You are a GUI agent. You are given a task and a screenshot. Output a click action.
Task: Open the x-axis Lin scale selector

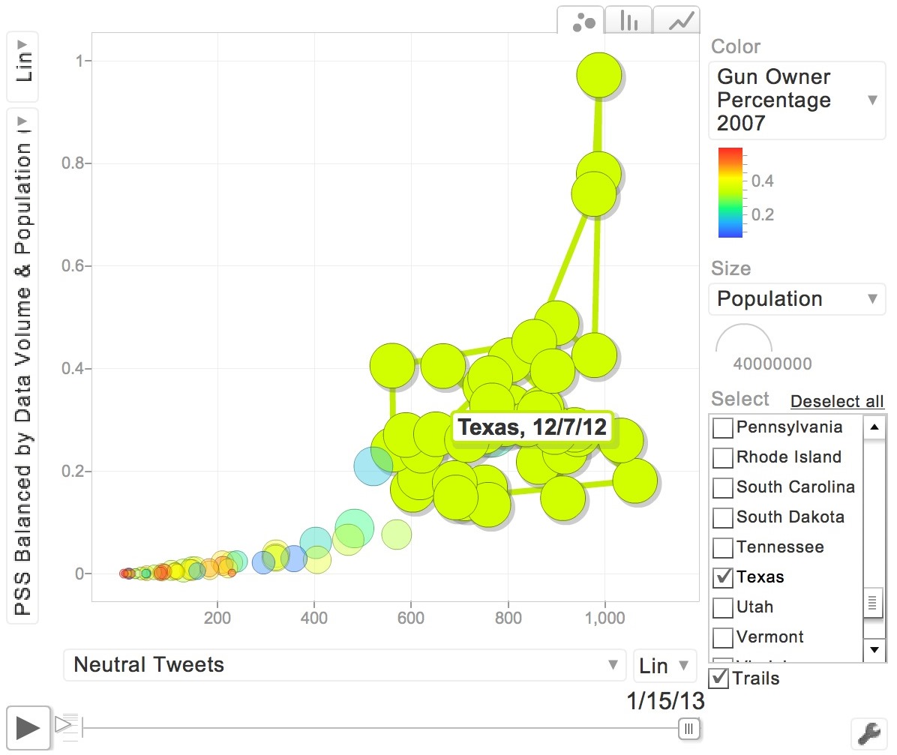pyautogui.click(x=664, y=665)
